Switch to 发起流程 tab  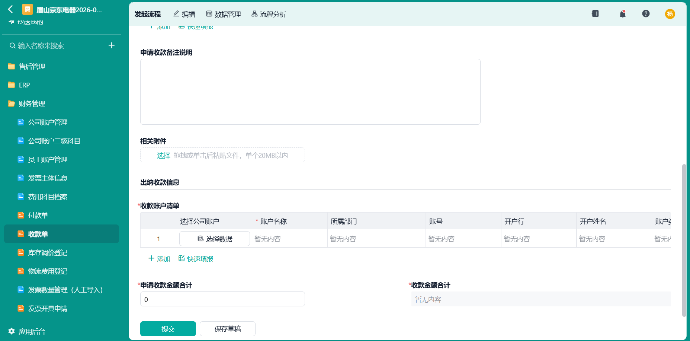(148, 14)
